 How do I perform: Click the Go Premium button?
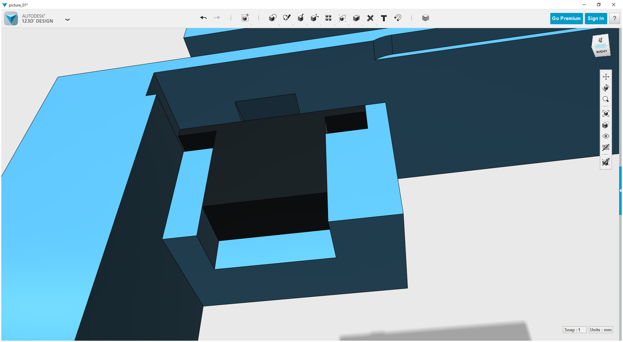click(x=566, y=18)
